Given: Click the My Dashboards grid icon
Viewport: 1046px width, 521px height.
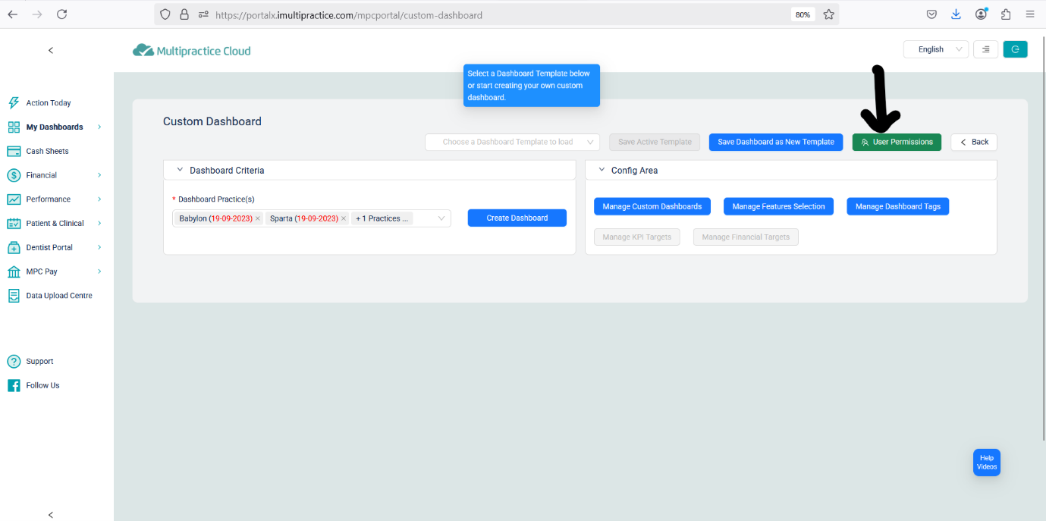Looking at the screenshot, I should tap(14, 127).
